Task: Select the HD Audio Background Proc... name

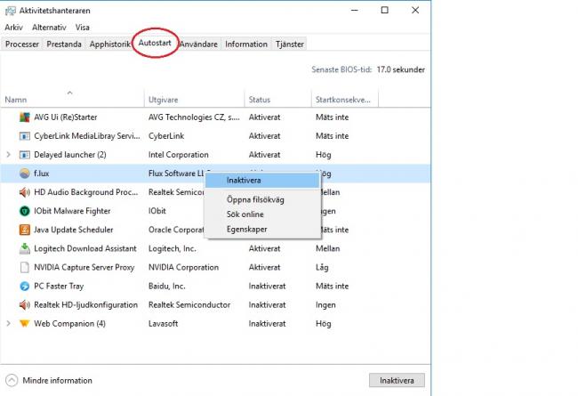Action: click(86, 192)
